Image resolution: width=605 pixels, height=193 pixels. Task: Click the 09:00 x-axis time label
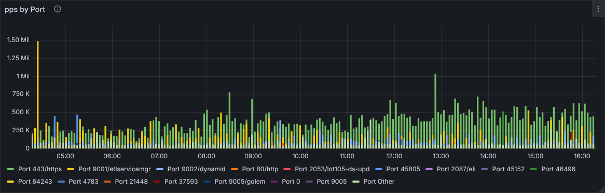pyautogui.click(x=253, y=156)
